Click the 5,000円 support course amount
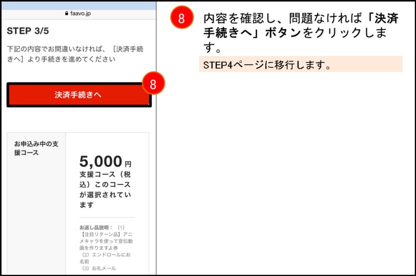This screenshot has width=416, height=276. coord(105,161)
